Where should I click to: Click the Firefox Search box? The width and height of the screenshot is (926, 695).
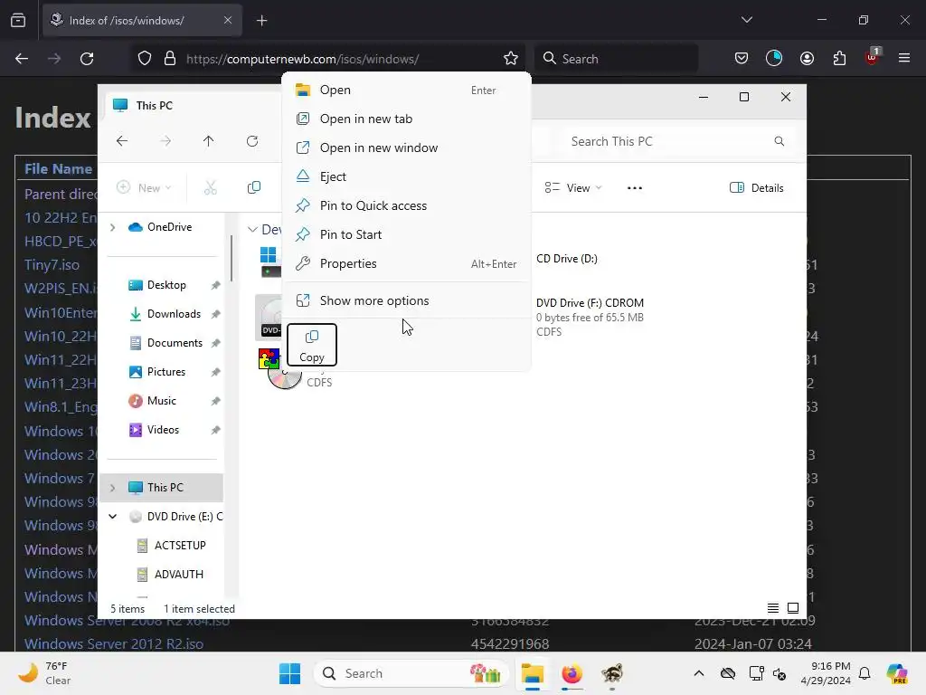(x=617, y=59)
